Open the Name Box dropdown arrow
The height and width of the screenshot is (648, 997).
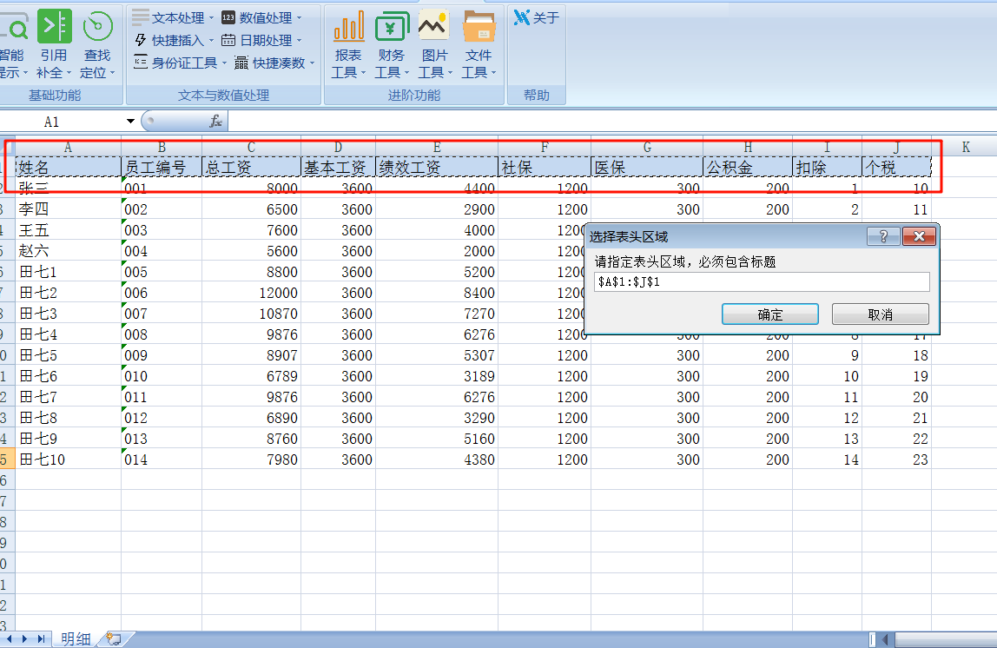(x=130, y=121)
